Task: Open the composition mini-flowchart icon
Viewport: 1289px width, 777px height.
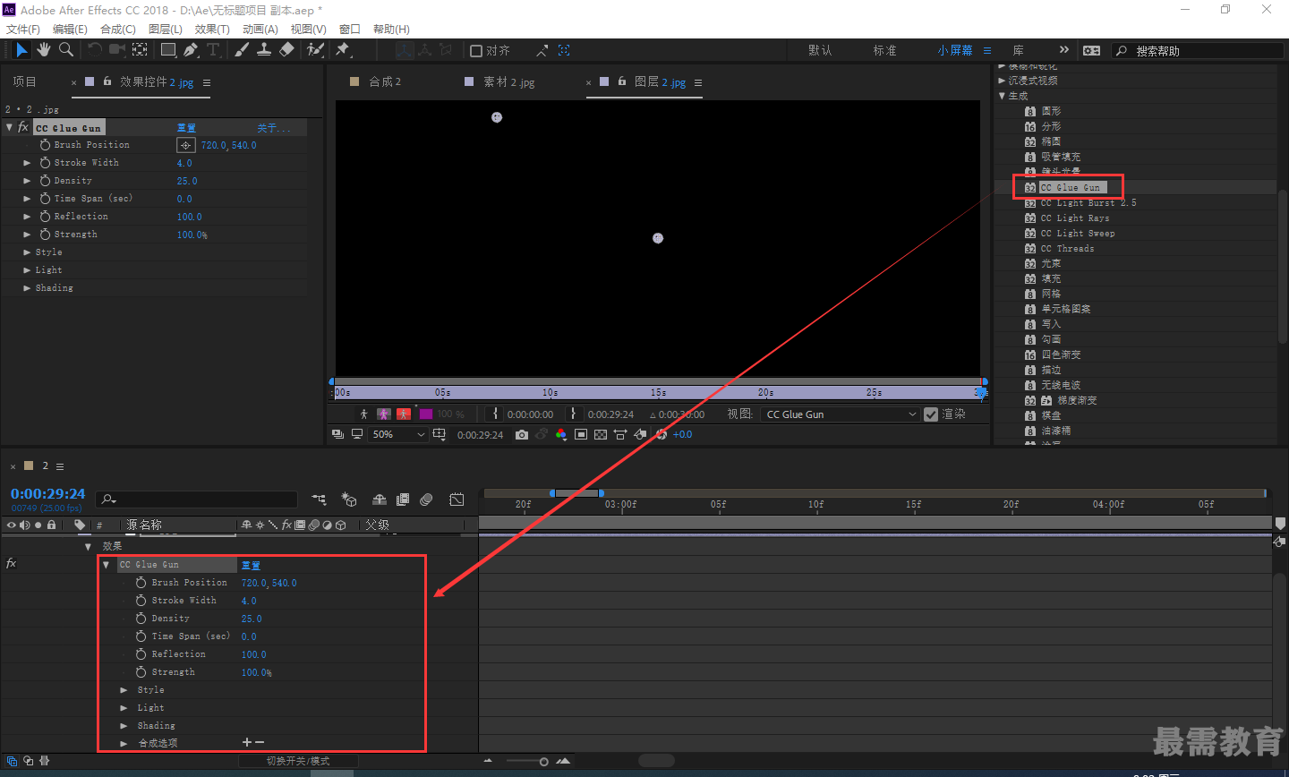Action: tap(319, 499)
